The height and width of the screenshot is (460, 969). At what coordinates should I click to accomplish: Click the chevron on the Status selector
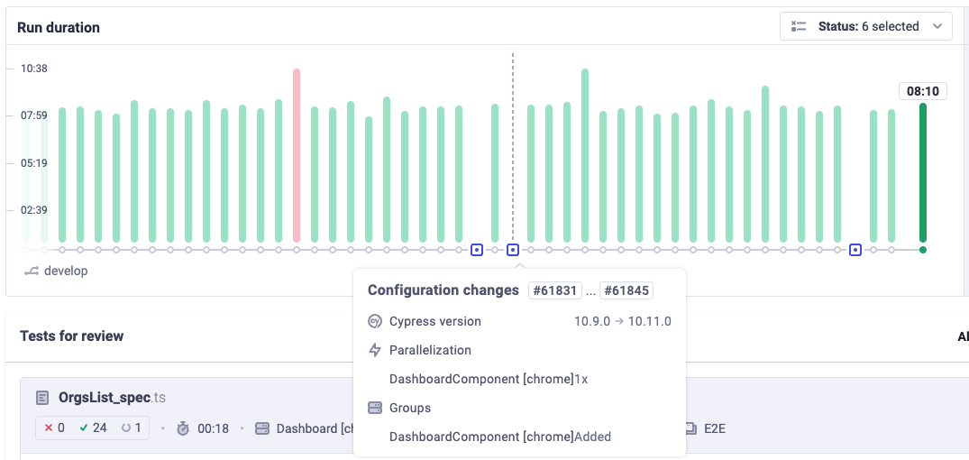[937, 26]
